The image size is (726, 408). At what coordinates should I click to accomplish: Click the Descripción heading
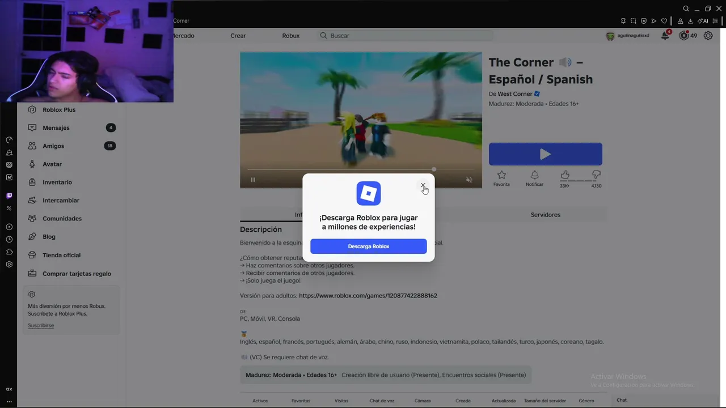click(261, 229)
